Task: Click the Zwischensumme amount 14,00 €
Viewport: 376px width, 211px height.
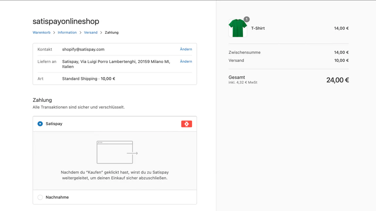Action: pyautogui.click(x=341, y=52)
